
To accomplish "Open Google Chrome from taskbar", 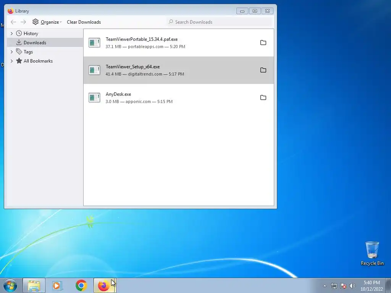I will [81, 285].
